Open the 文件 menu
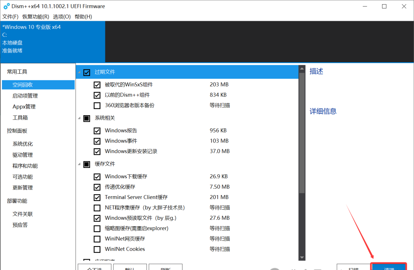The height and width of the screenshot is (270, 414). (10, 17)
